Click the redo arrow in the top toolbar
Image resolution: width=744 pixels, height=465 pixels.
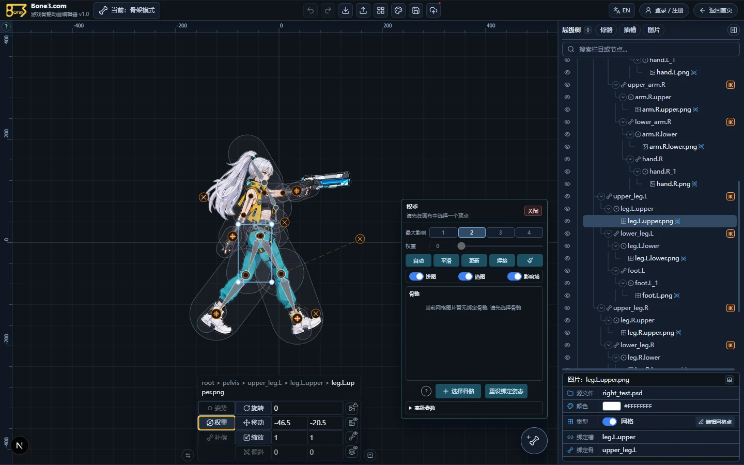[x=328, y=10]
